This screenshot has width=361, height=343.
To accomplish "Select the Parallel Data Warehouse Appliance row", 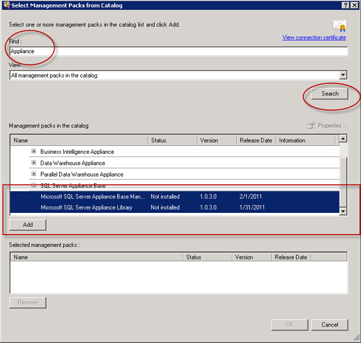I will point(184,174).
